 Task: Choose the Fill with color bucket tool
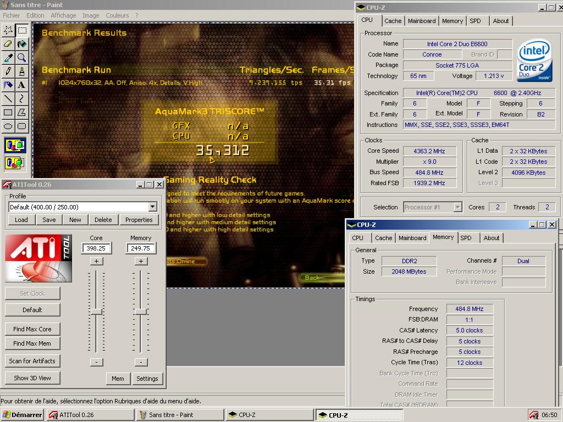coord(22,44)
